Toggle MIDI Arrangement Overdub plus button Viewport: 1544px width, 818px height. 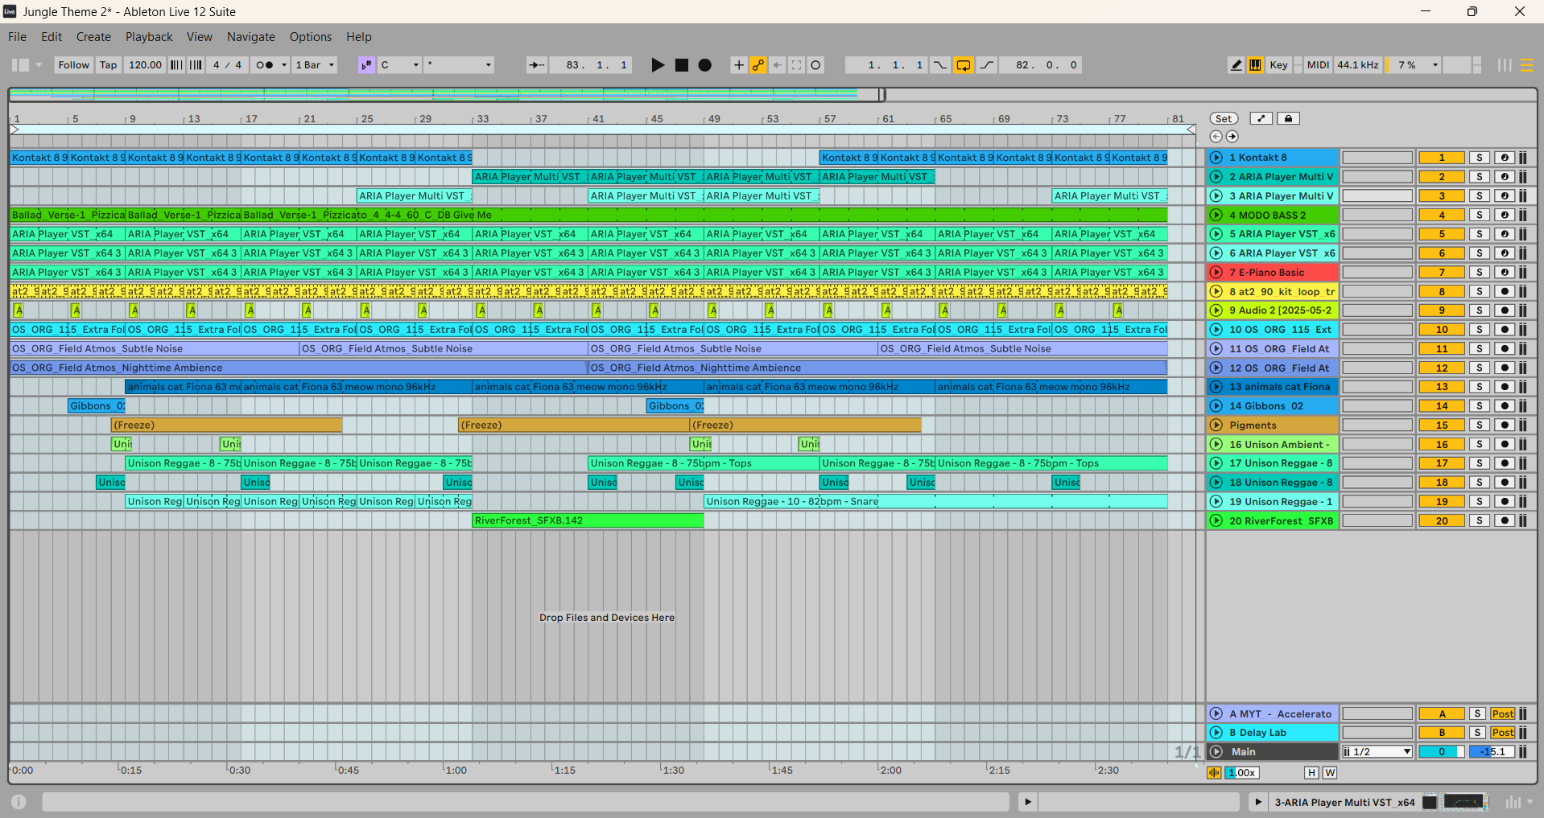pyautogui.click(x=738, y=65)
